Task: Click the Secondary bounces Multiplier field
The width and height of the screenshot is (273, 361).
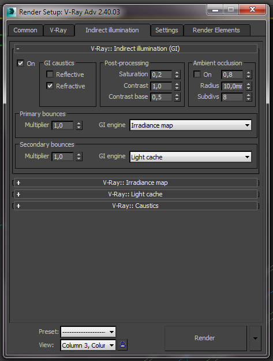Action: (62, 157)
